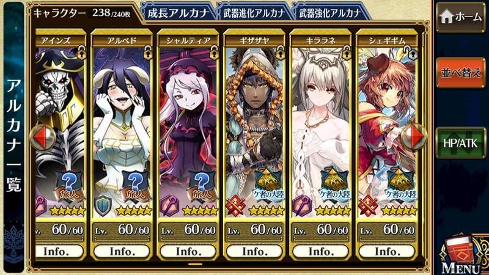Click the red right arrow to scroll cards
The height and width of the screenshot is (275, 489).
414,137
